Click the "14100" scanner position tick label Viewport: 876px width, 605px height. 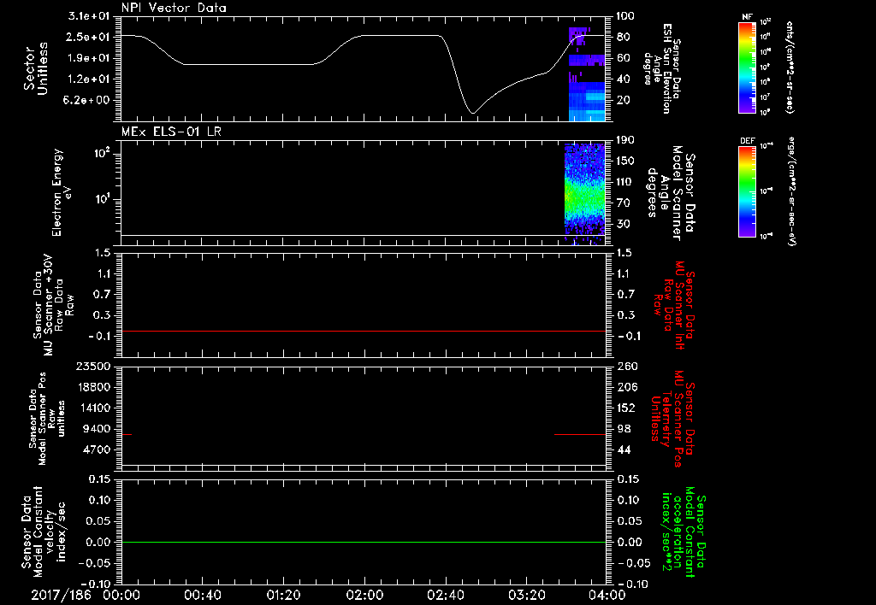(x=93, y=408)
